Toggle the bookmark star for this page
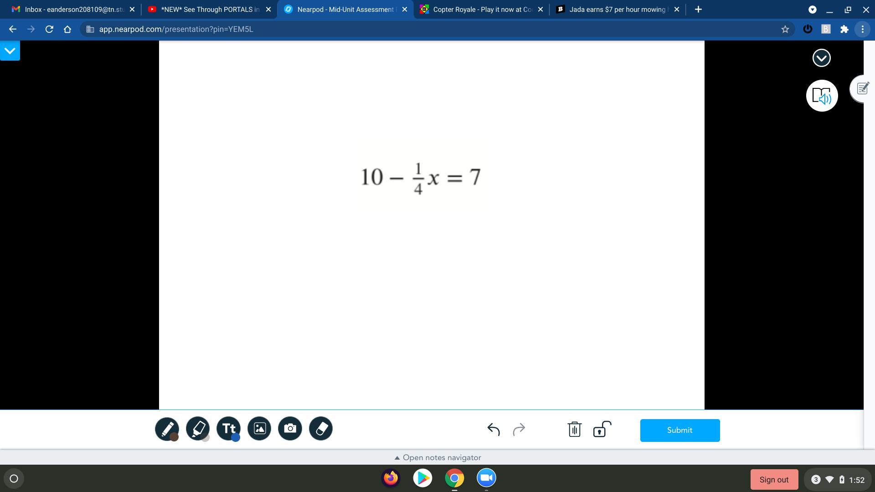The image size is (875, 492). pyautogui.click(x=785, y=29)
